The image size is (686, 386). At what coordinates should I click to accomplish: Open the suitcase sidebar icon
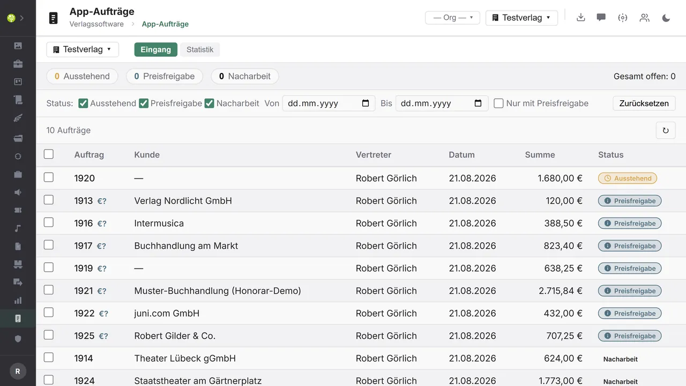18,174
